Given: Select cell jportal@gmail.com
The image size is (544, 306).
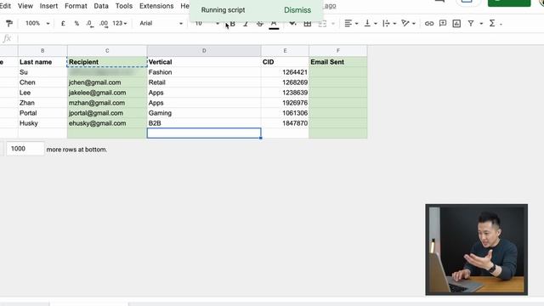Looking at the screenshot, I should pyautogui.click(x=107, y=113).
